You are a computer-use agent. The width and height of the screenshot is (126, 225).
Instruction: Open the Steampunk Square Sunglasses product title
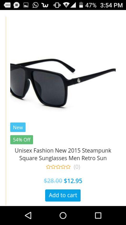(x=63, y=154)
